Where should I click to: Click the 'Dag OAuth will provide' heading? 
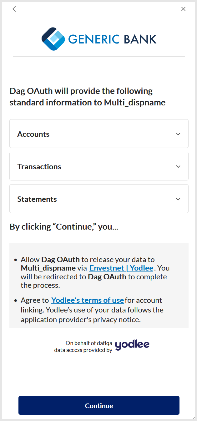[x=88, y=97]
